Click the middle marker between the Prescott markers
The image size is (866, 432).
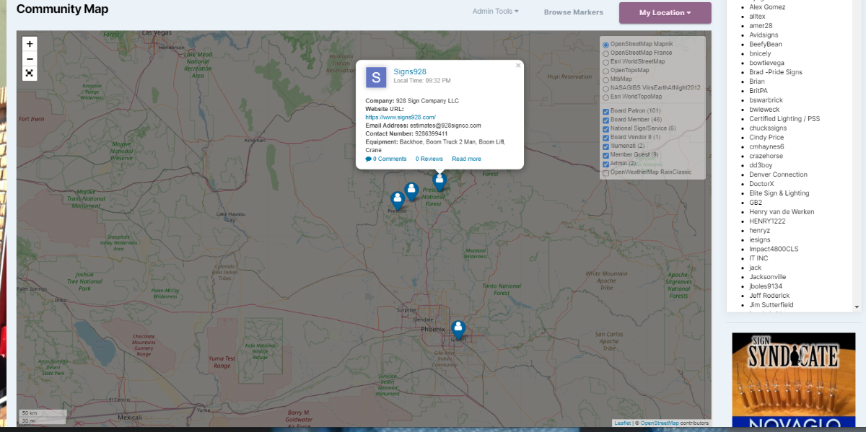click(411, 191)
